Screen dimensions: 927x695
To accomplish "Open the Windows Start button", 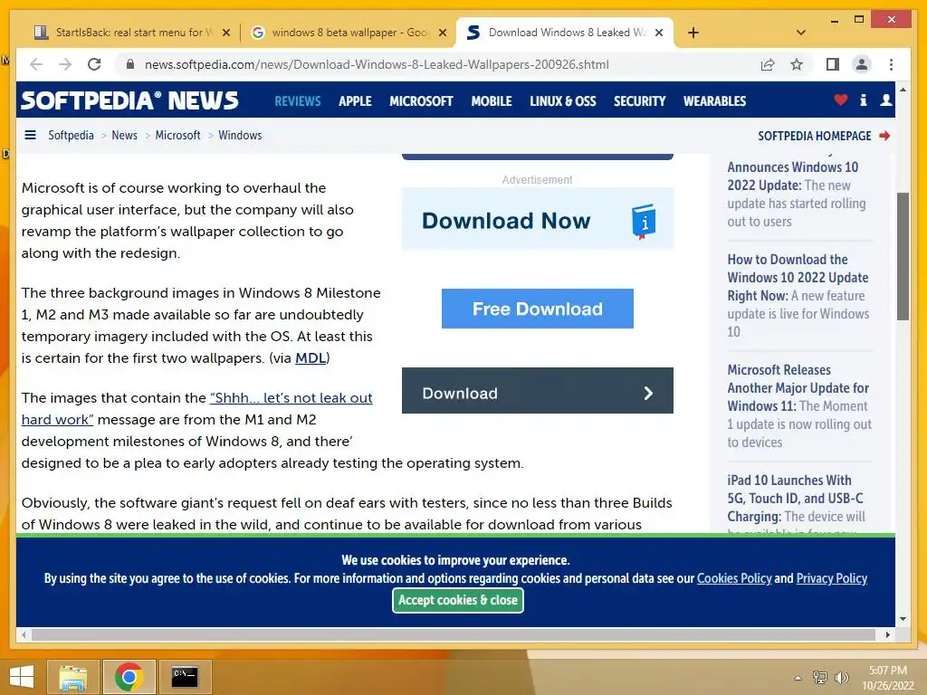I will coord(22,677).
